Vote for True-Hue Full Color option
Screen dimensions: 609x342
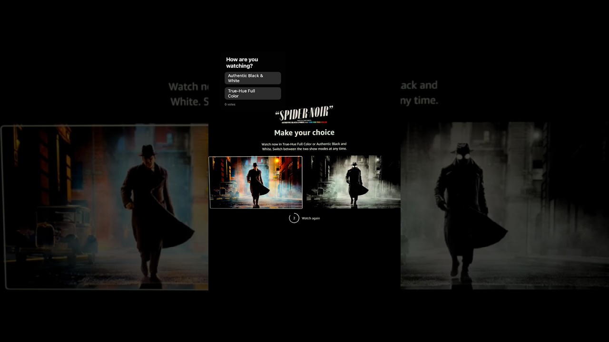coord(253,94)
